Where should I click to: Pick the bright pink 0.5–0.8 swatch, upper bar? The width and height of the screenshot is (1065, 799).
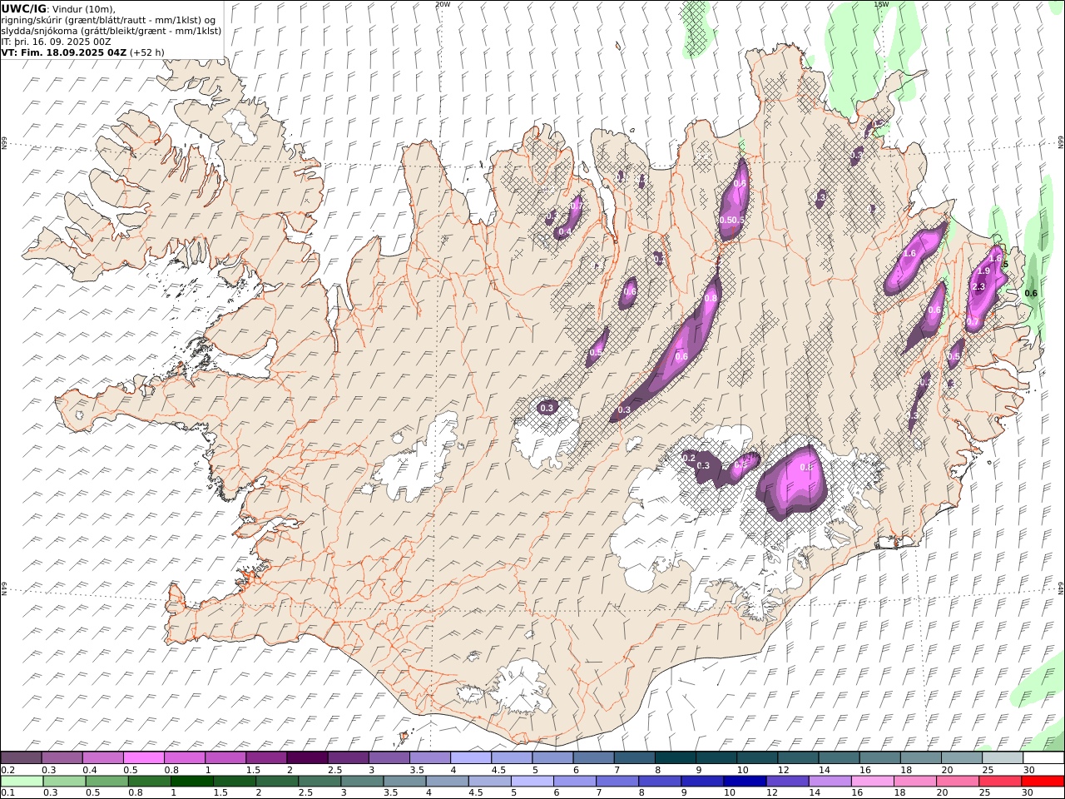click(x=144, y=757)
